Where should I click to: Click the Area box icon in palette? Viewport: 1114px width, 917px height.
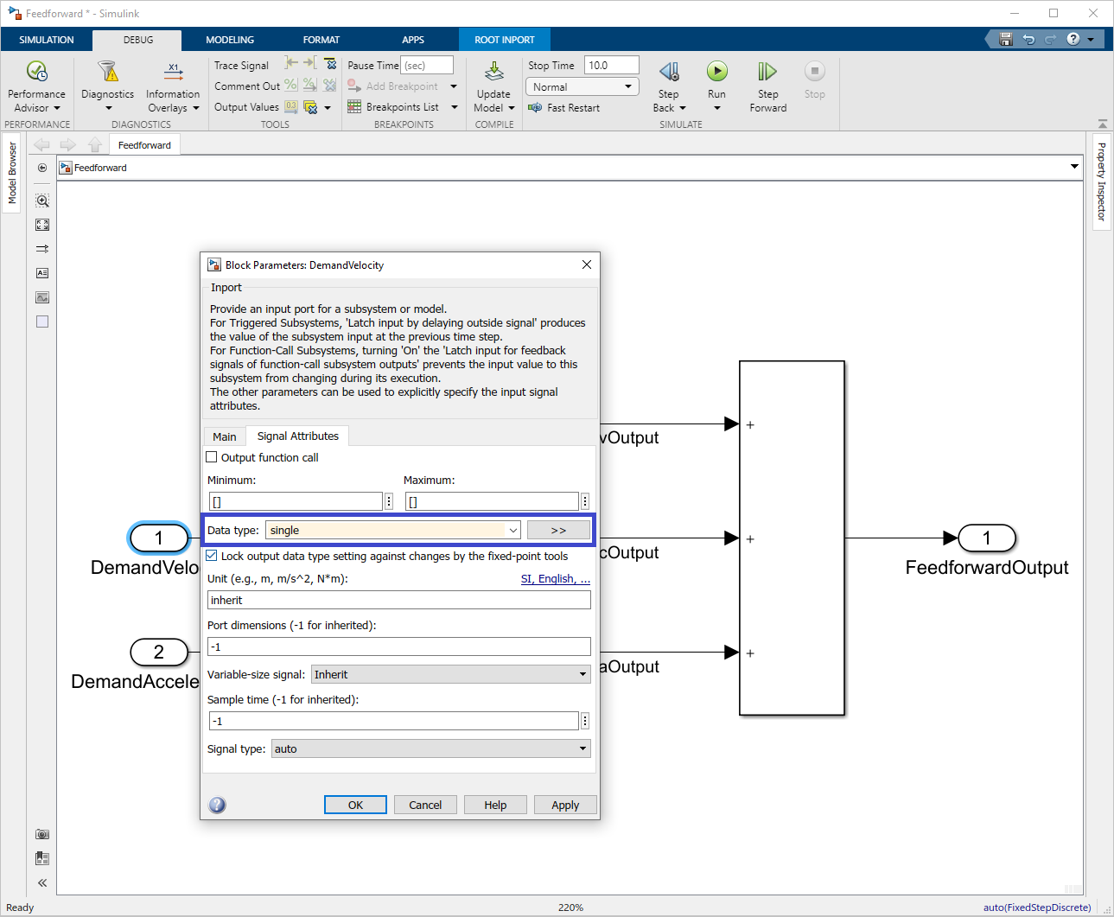(x=42, y=322)
